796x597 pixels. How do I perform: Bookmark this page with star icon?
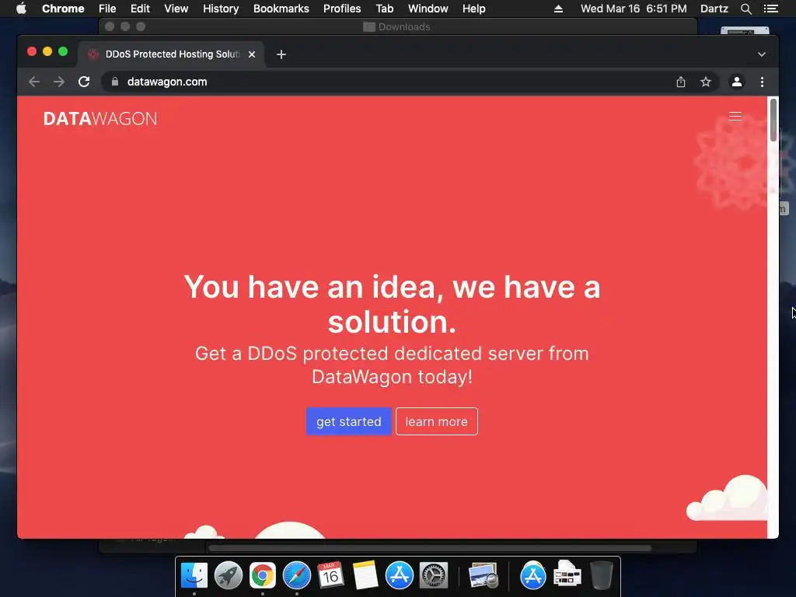[706, 82]
